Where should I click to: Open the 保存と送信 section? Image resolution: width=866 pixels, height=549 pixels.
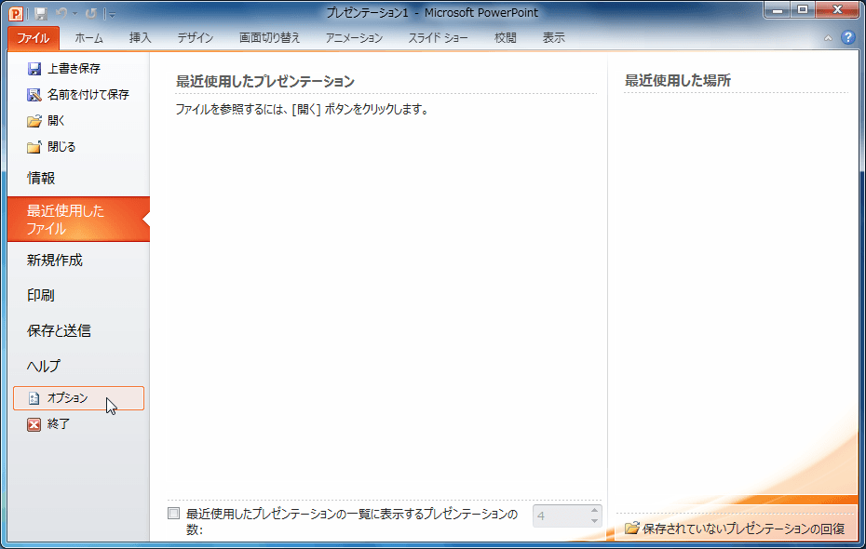pos(78,330)
